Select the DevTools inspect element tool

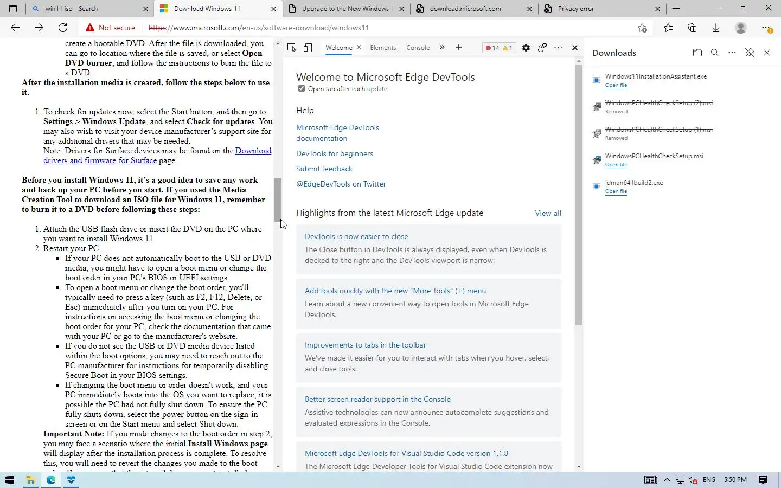click(292, 48)
